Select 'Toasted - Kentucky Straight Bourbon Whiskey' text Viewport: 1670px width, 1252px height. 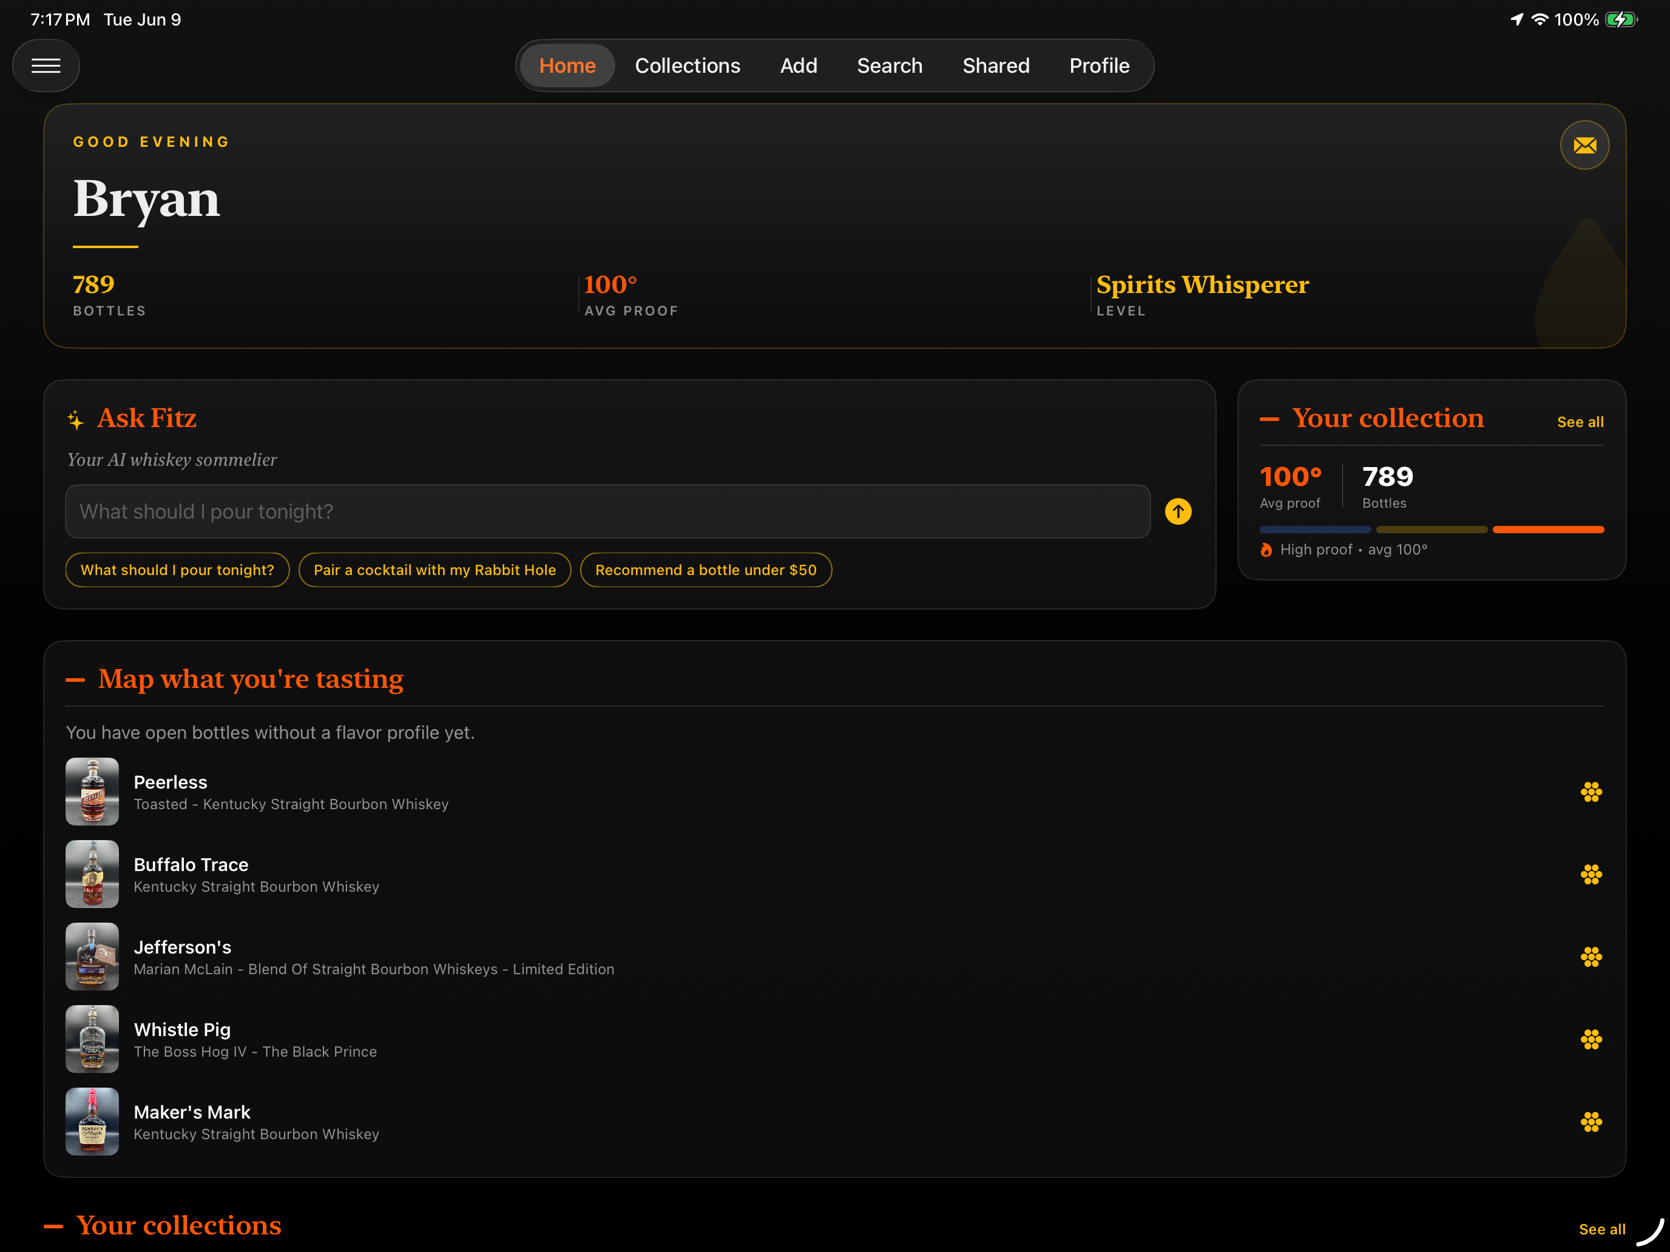[x=291, y=804]
